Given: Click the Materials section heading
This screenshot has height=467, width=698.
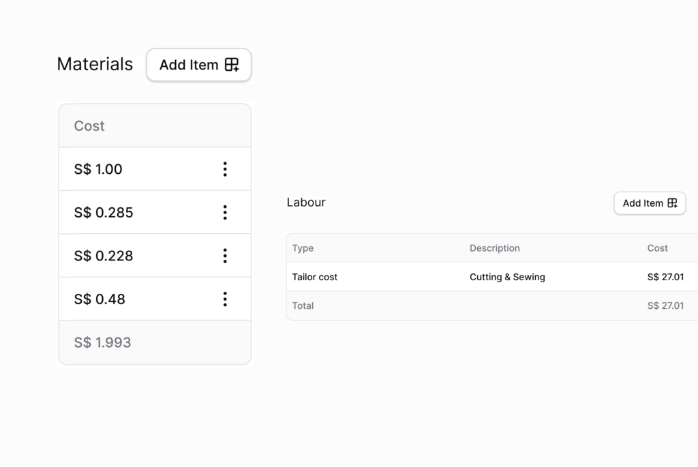Looking at the screenshot, I should point(95,64).
